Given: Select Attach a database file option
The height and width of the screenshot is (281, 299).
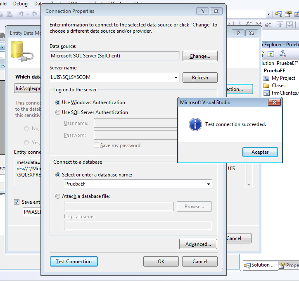Looking at the screenshot, I should tap(58, 196).
